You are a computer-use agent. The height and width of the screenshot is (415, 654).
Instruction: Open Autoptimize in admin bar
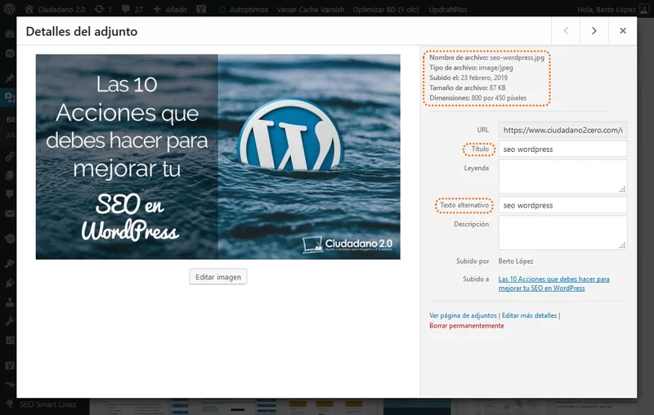(244, 9)
